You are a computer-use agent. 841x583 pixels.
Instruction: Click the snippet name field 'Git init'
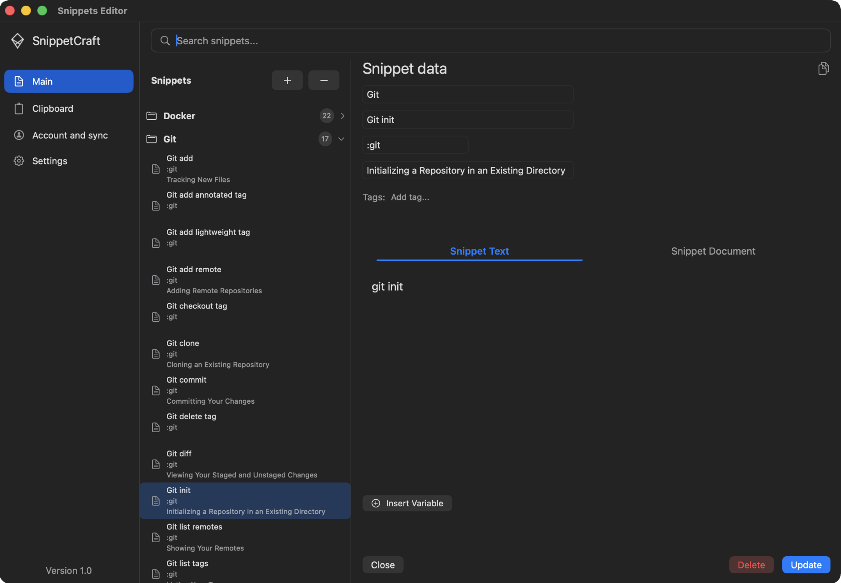tap(468, 120)
